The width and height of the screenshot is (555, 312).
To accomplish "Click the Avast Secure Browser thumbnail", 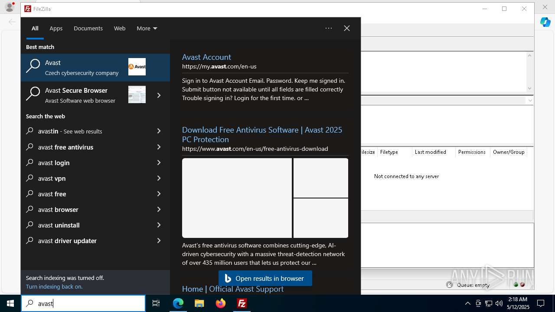I will click(x=137, y=94).
